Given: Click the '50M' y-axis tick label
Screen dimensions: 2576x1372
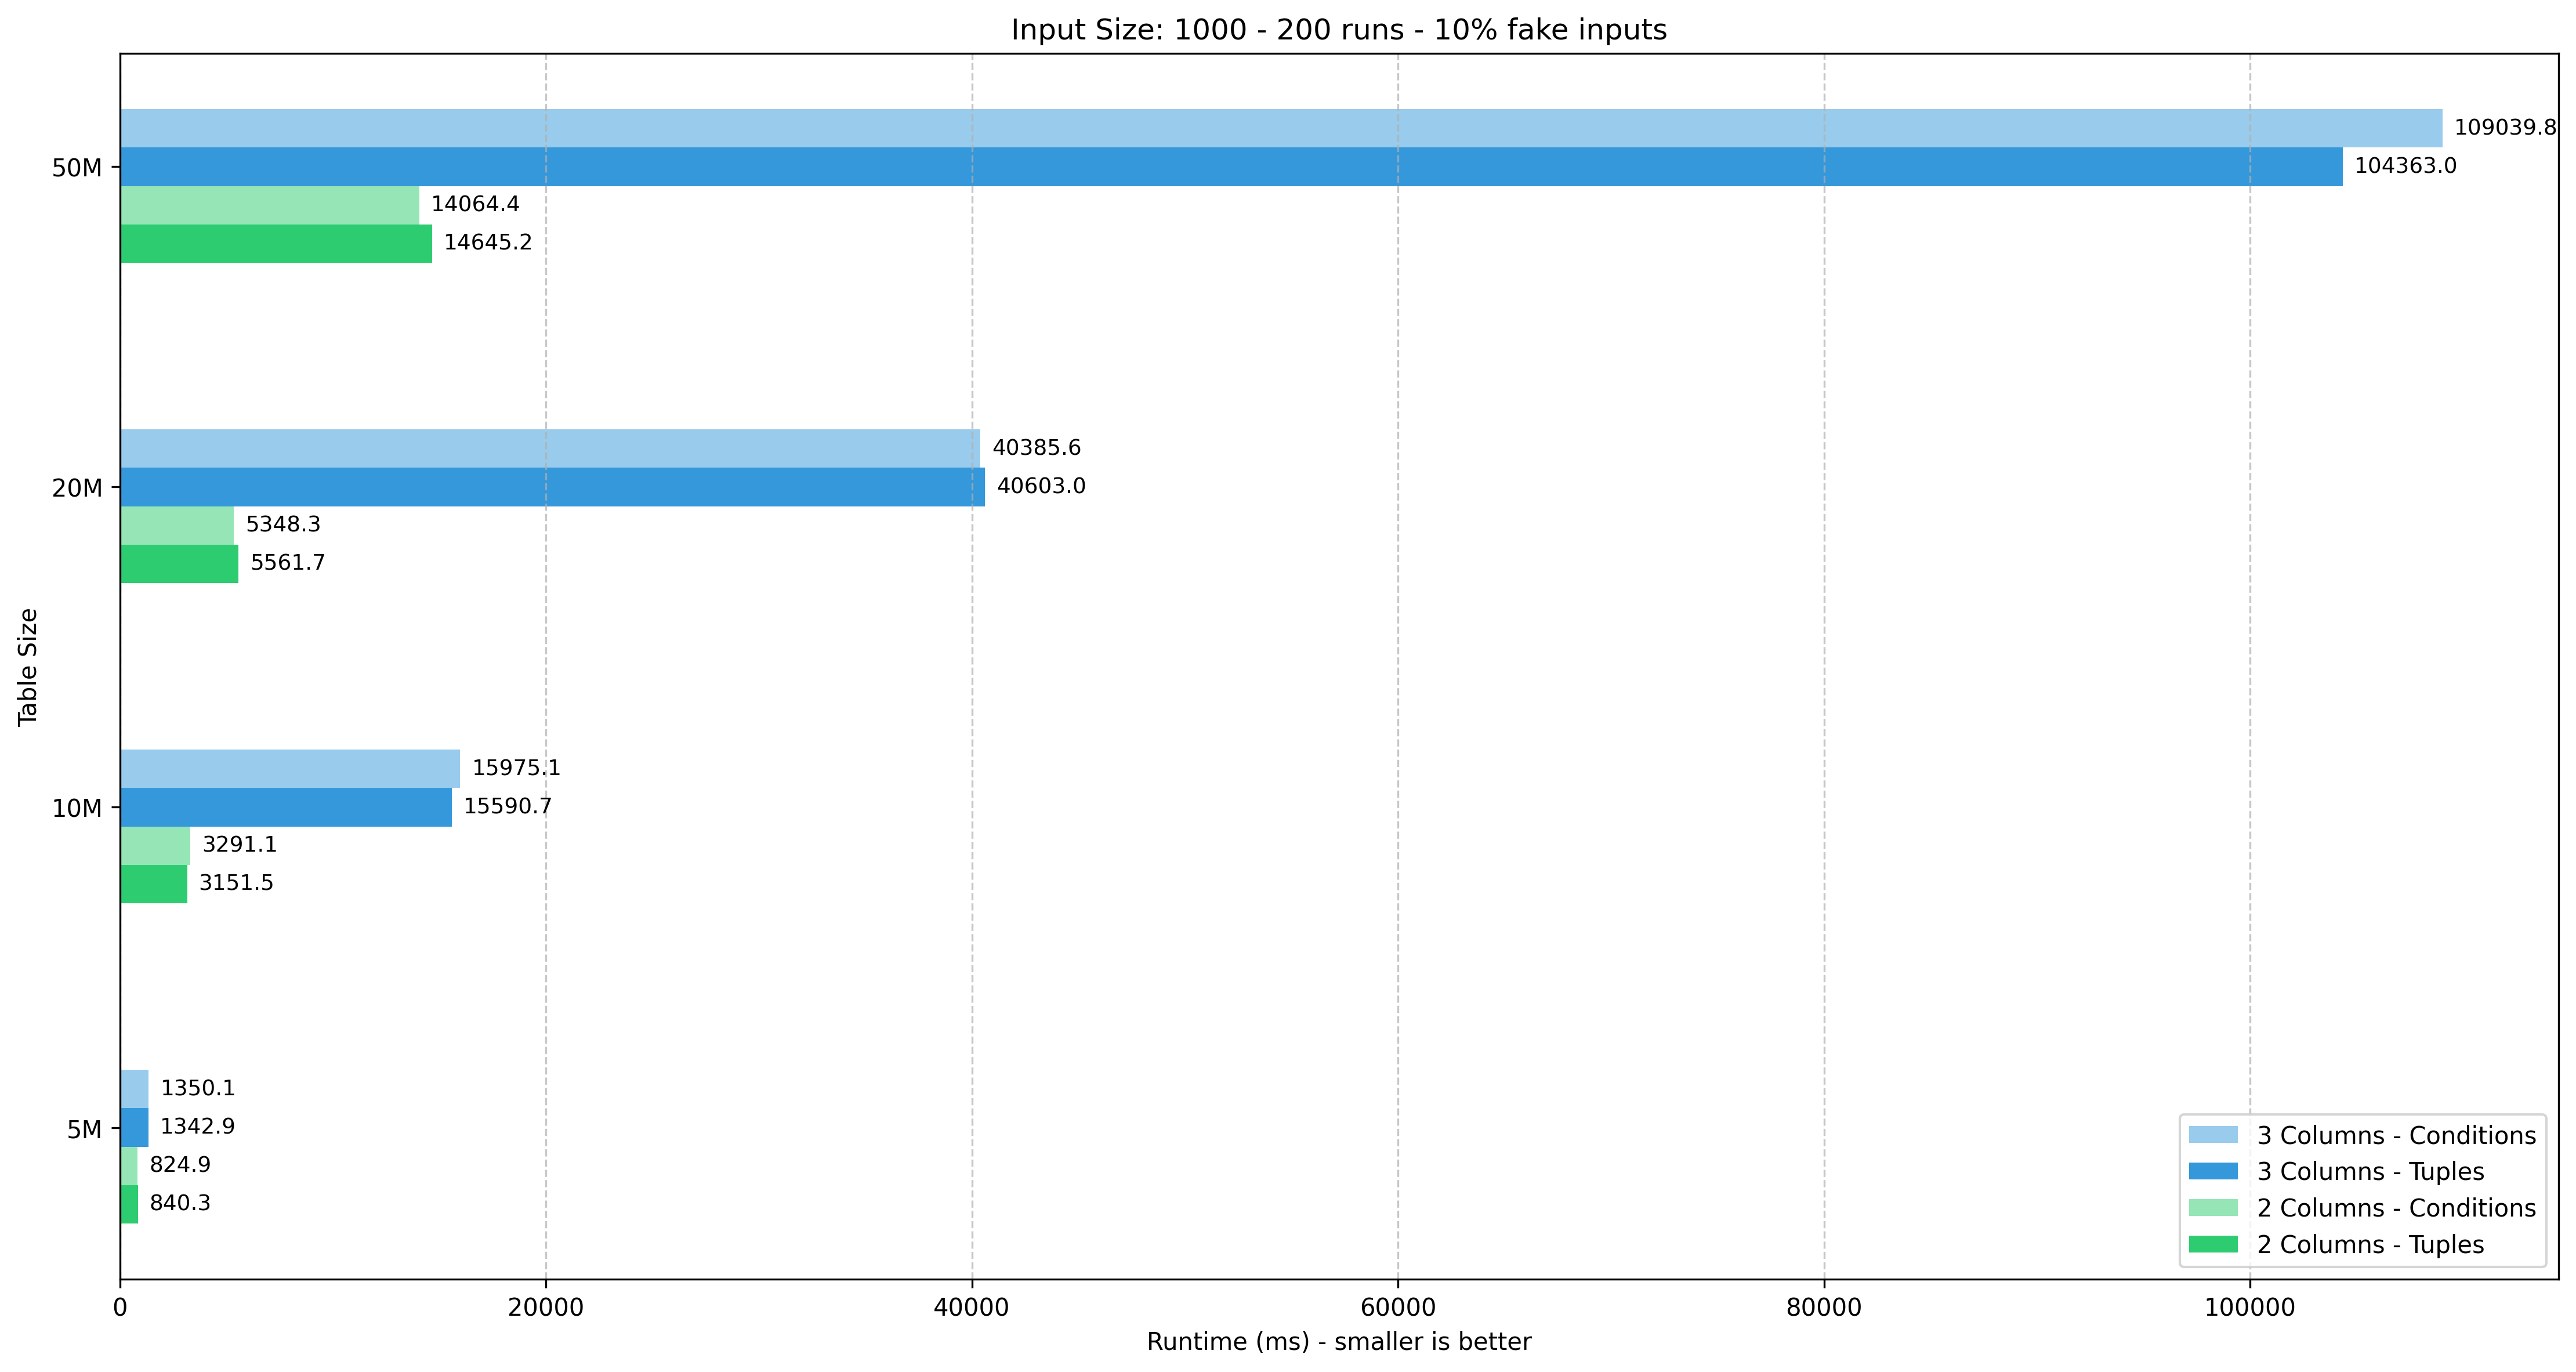Looking at the screenshot, I should [77, 168].
